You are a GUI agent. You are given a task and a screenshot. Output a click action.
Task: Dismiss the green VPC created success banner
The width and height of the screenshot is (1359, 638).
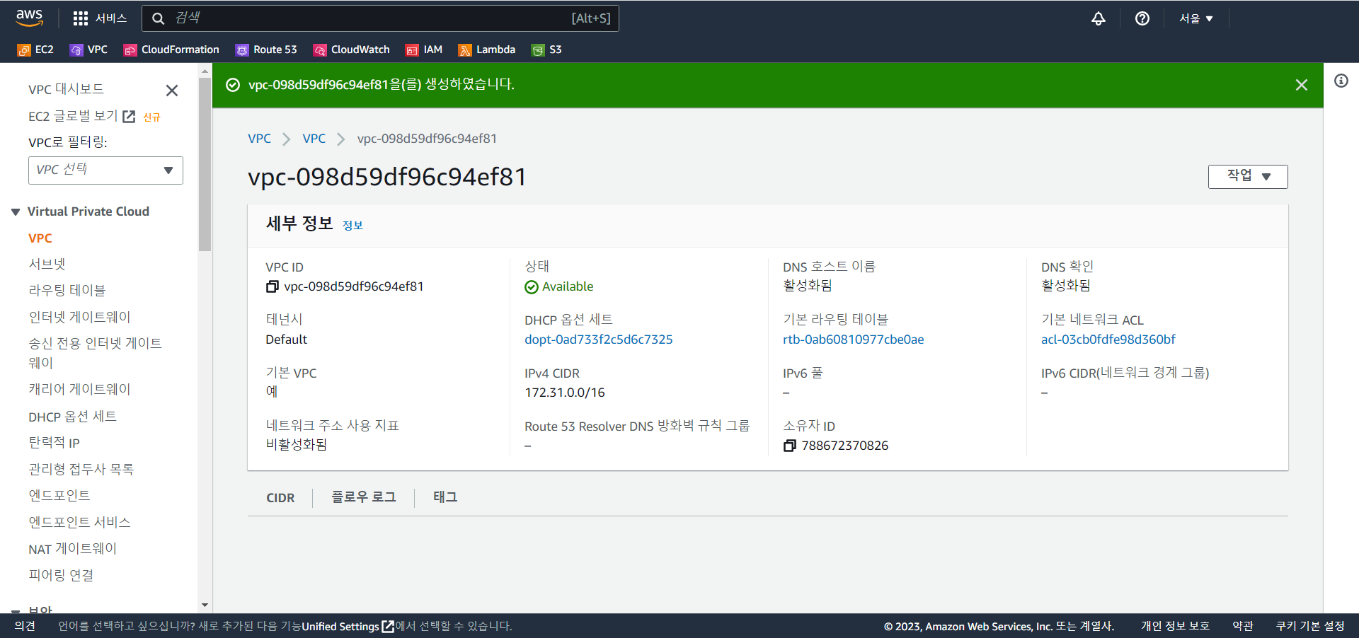1301,85
